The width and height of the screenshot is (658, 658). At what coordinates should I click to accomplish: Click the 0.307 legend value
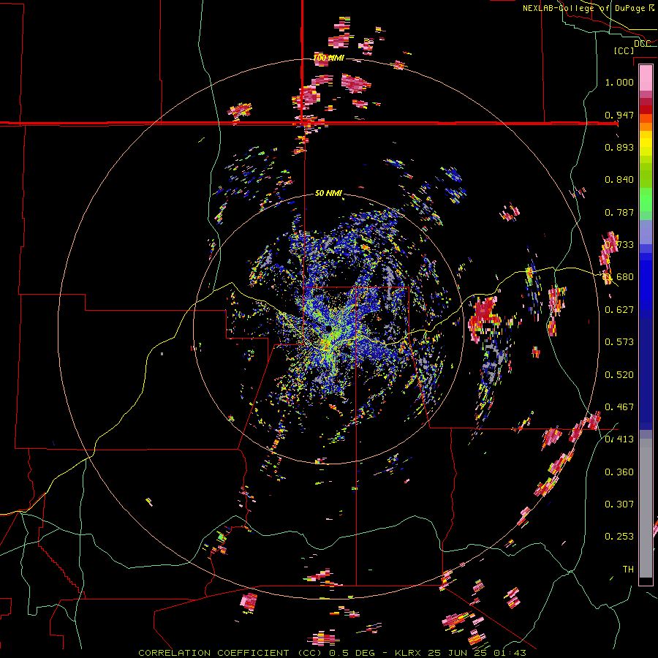coord(619,504)
